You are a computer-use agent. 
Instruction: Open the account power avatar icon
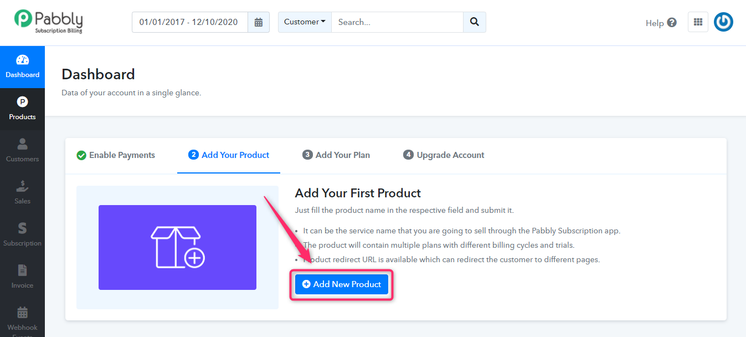click(723, 22)
